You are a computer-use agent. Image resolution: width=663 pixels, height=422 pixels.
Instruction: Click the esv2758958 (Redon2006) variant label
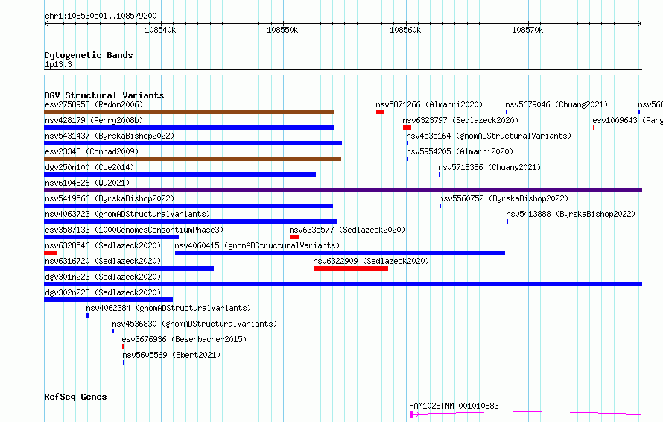(x=94, y=104)
